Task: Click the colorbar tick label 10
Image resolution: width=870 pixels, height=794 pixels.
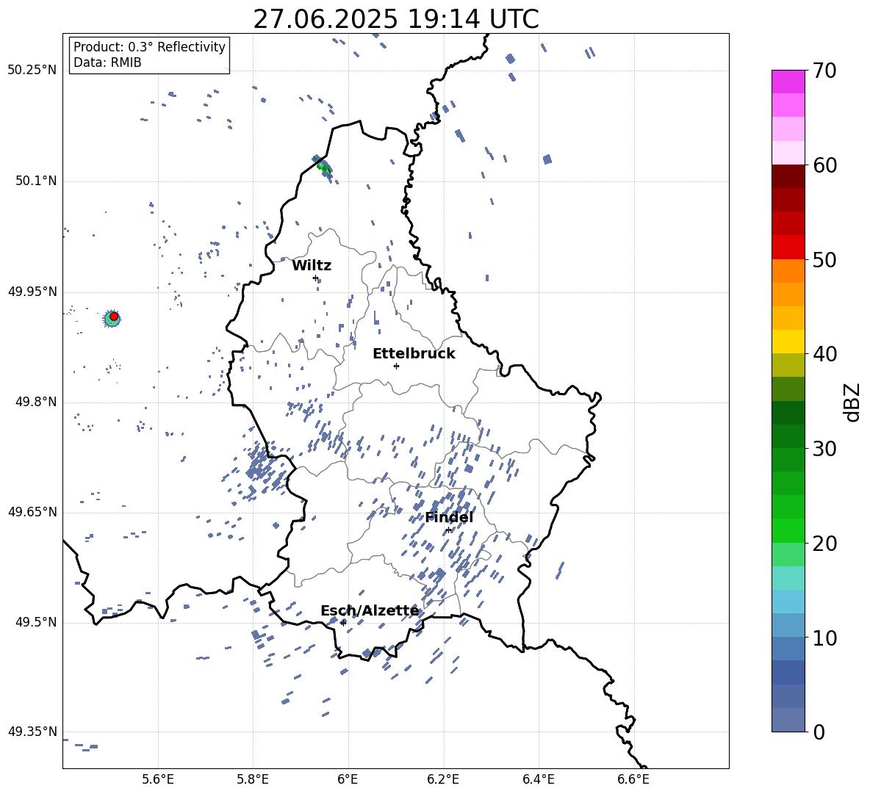Action: tap(824, 638)
